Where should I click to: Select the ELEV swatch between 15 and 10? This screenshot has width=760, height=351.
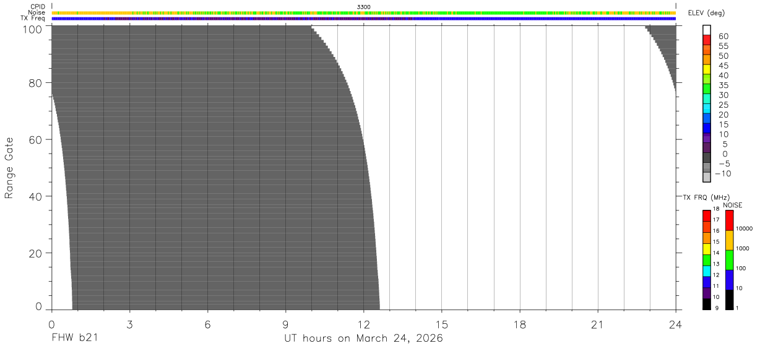click(707, 128)
